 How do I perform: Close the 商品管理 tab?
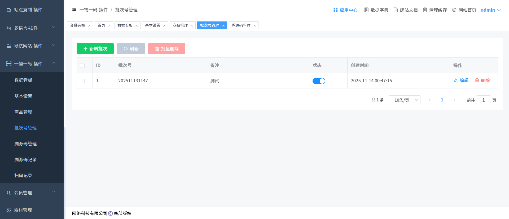[192, 26]
